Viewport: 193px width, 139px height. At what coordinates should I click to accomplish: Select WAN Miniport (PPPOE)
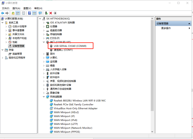[67, 132]
